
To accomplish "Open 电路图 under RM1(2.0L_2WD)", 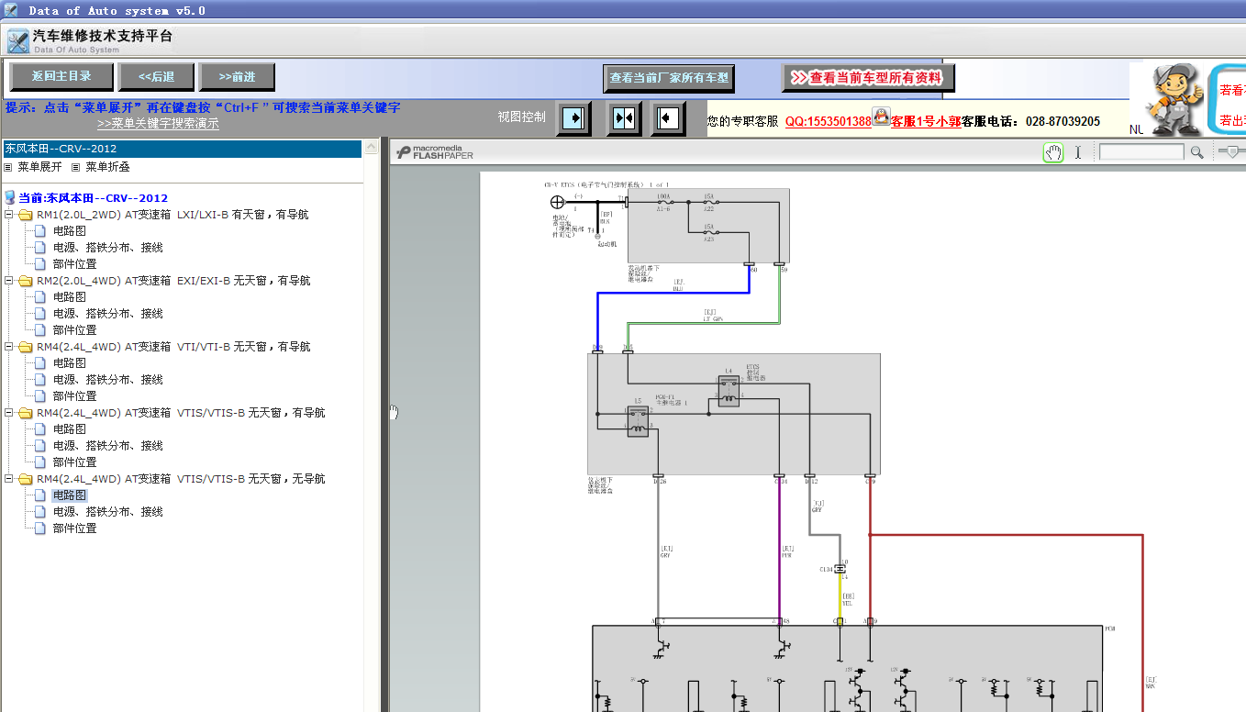I will point(70,231).
